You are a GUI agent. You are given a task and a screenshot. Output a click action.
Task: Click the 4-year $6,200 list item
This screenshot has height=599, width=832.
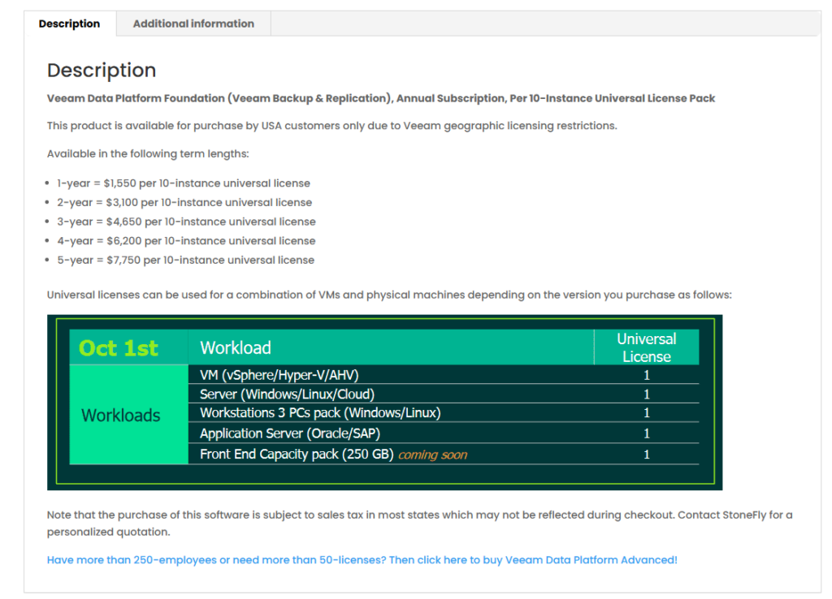[x=186, y=241]
